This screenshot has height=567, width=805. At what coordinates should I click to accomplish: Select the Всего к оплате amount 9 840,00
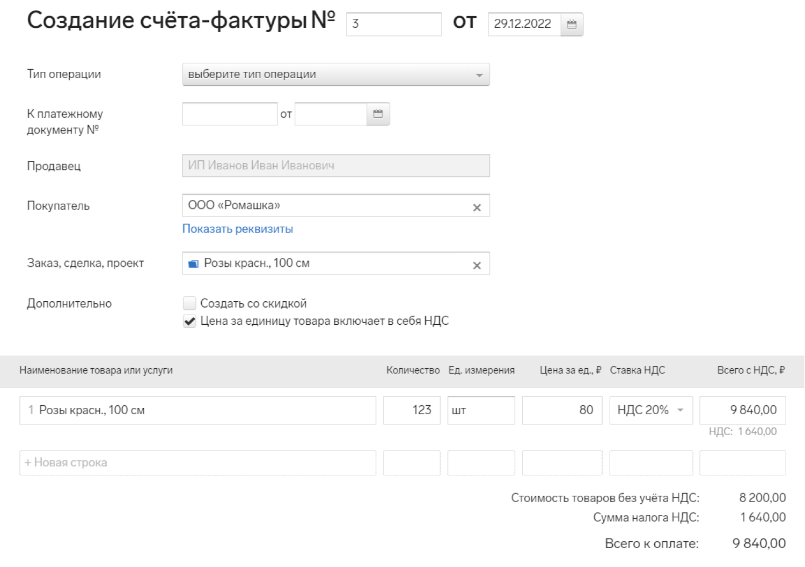tap(759, 543)
